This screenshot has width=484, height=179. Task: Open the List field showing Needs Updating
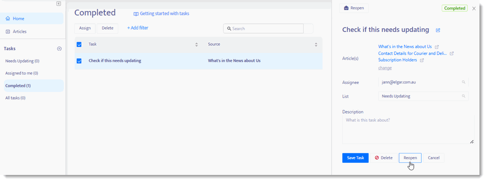(x=423, y=96)
